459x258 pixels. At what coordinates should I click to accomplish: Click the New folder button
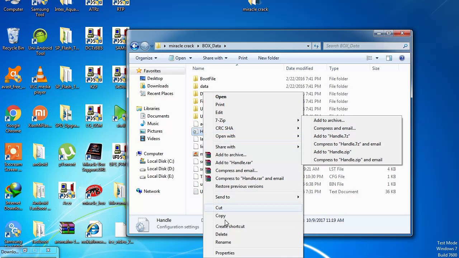(x=269, y=58)
